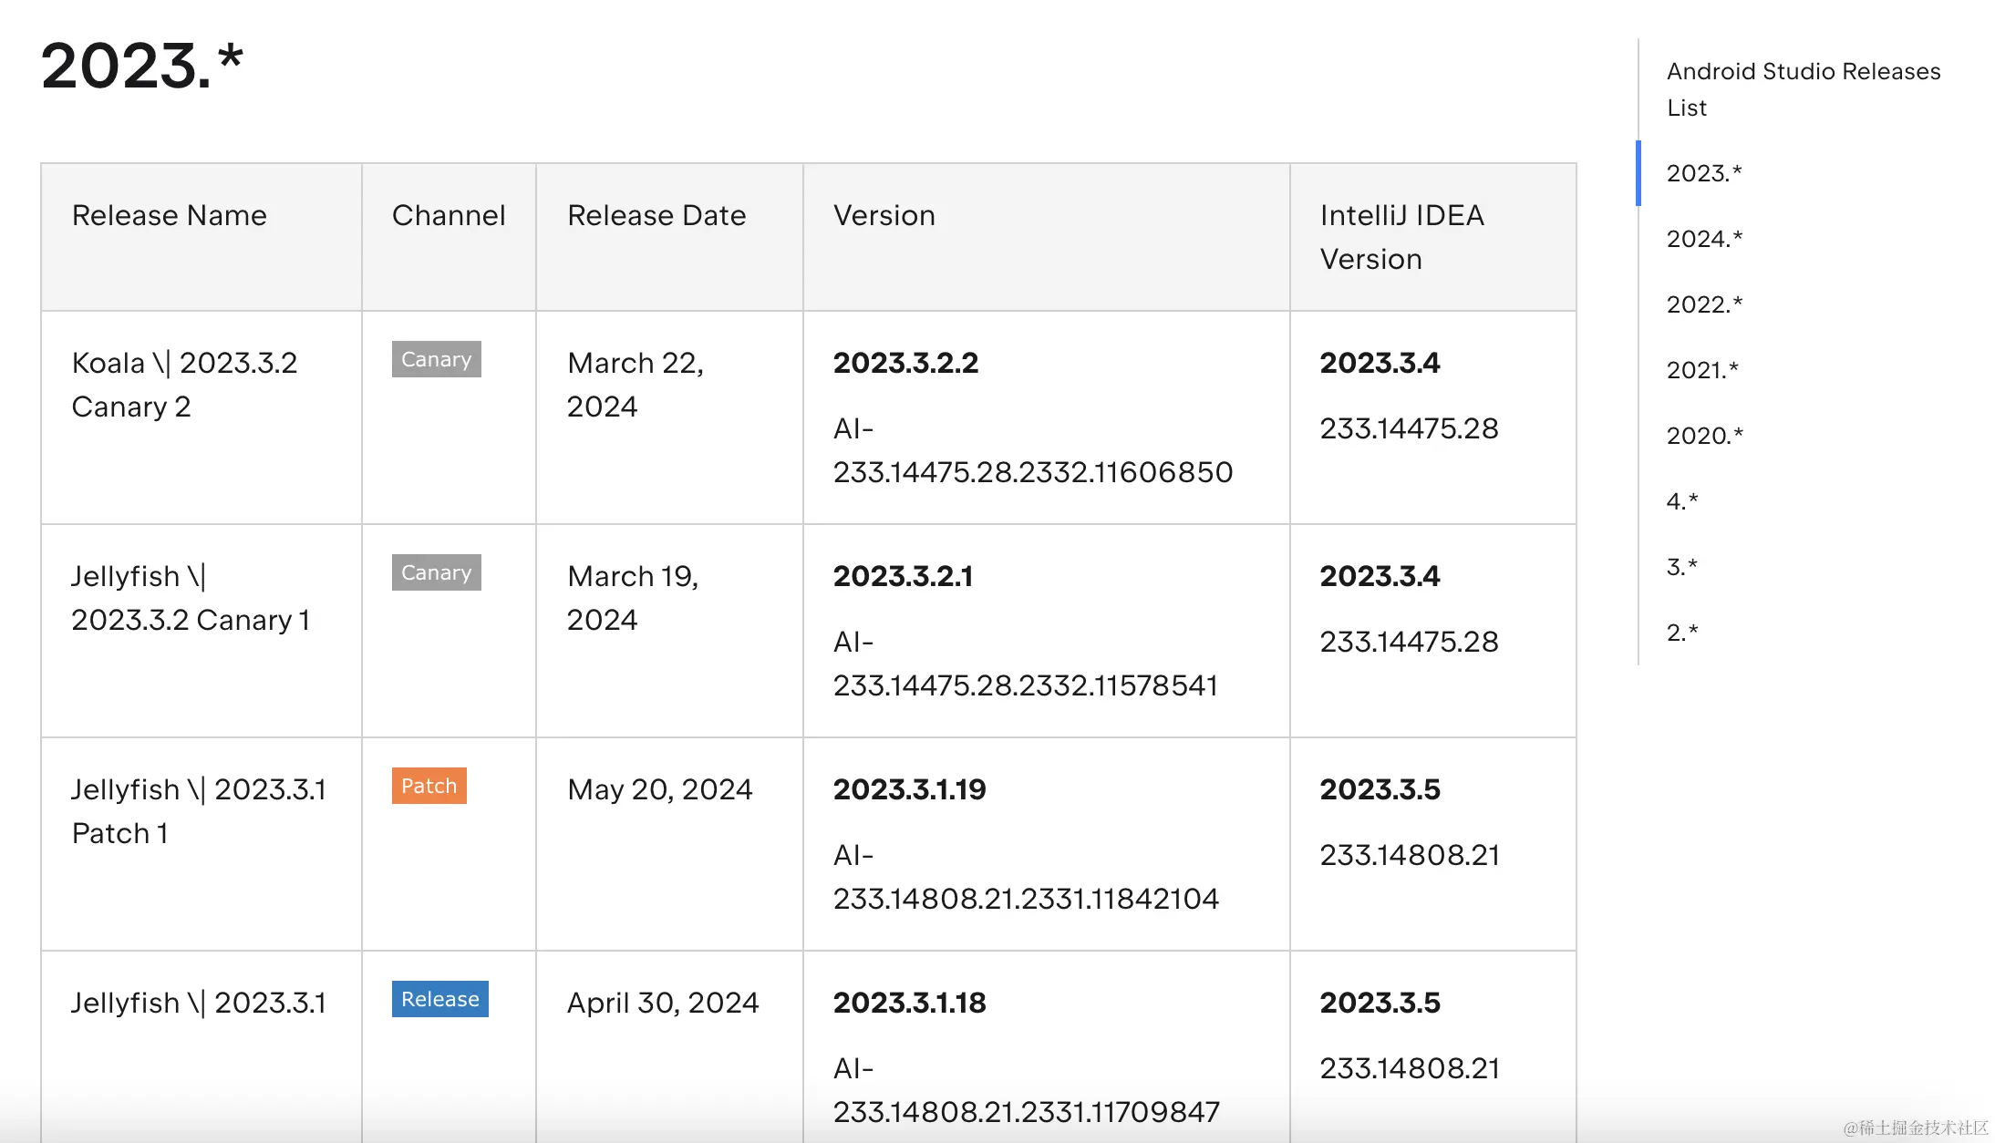Click the Release Date column header
Viewport: 1995px width, 1143px height.
656,215
